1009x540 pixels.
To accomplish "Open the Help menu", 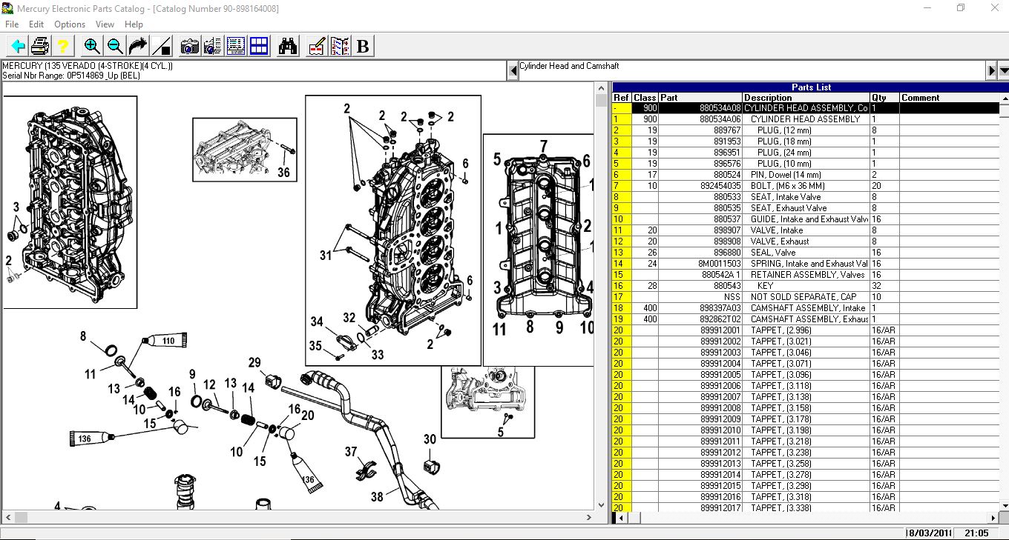I will 134,24.
